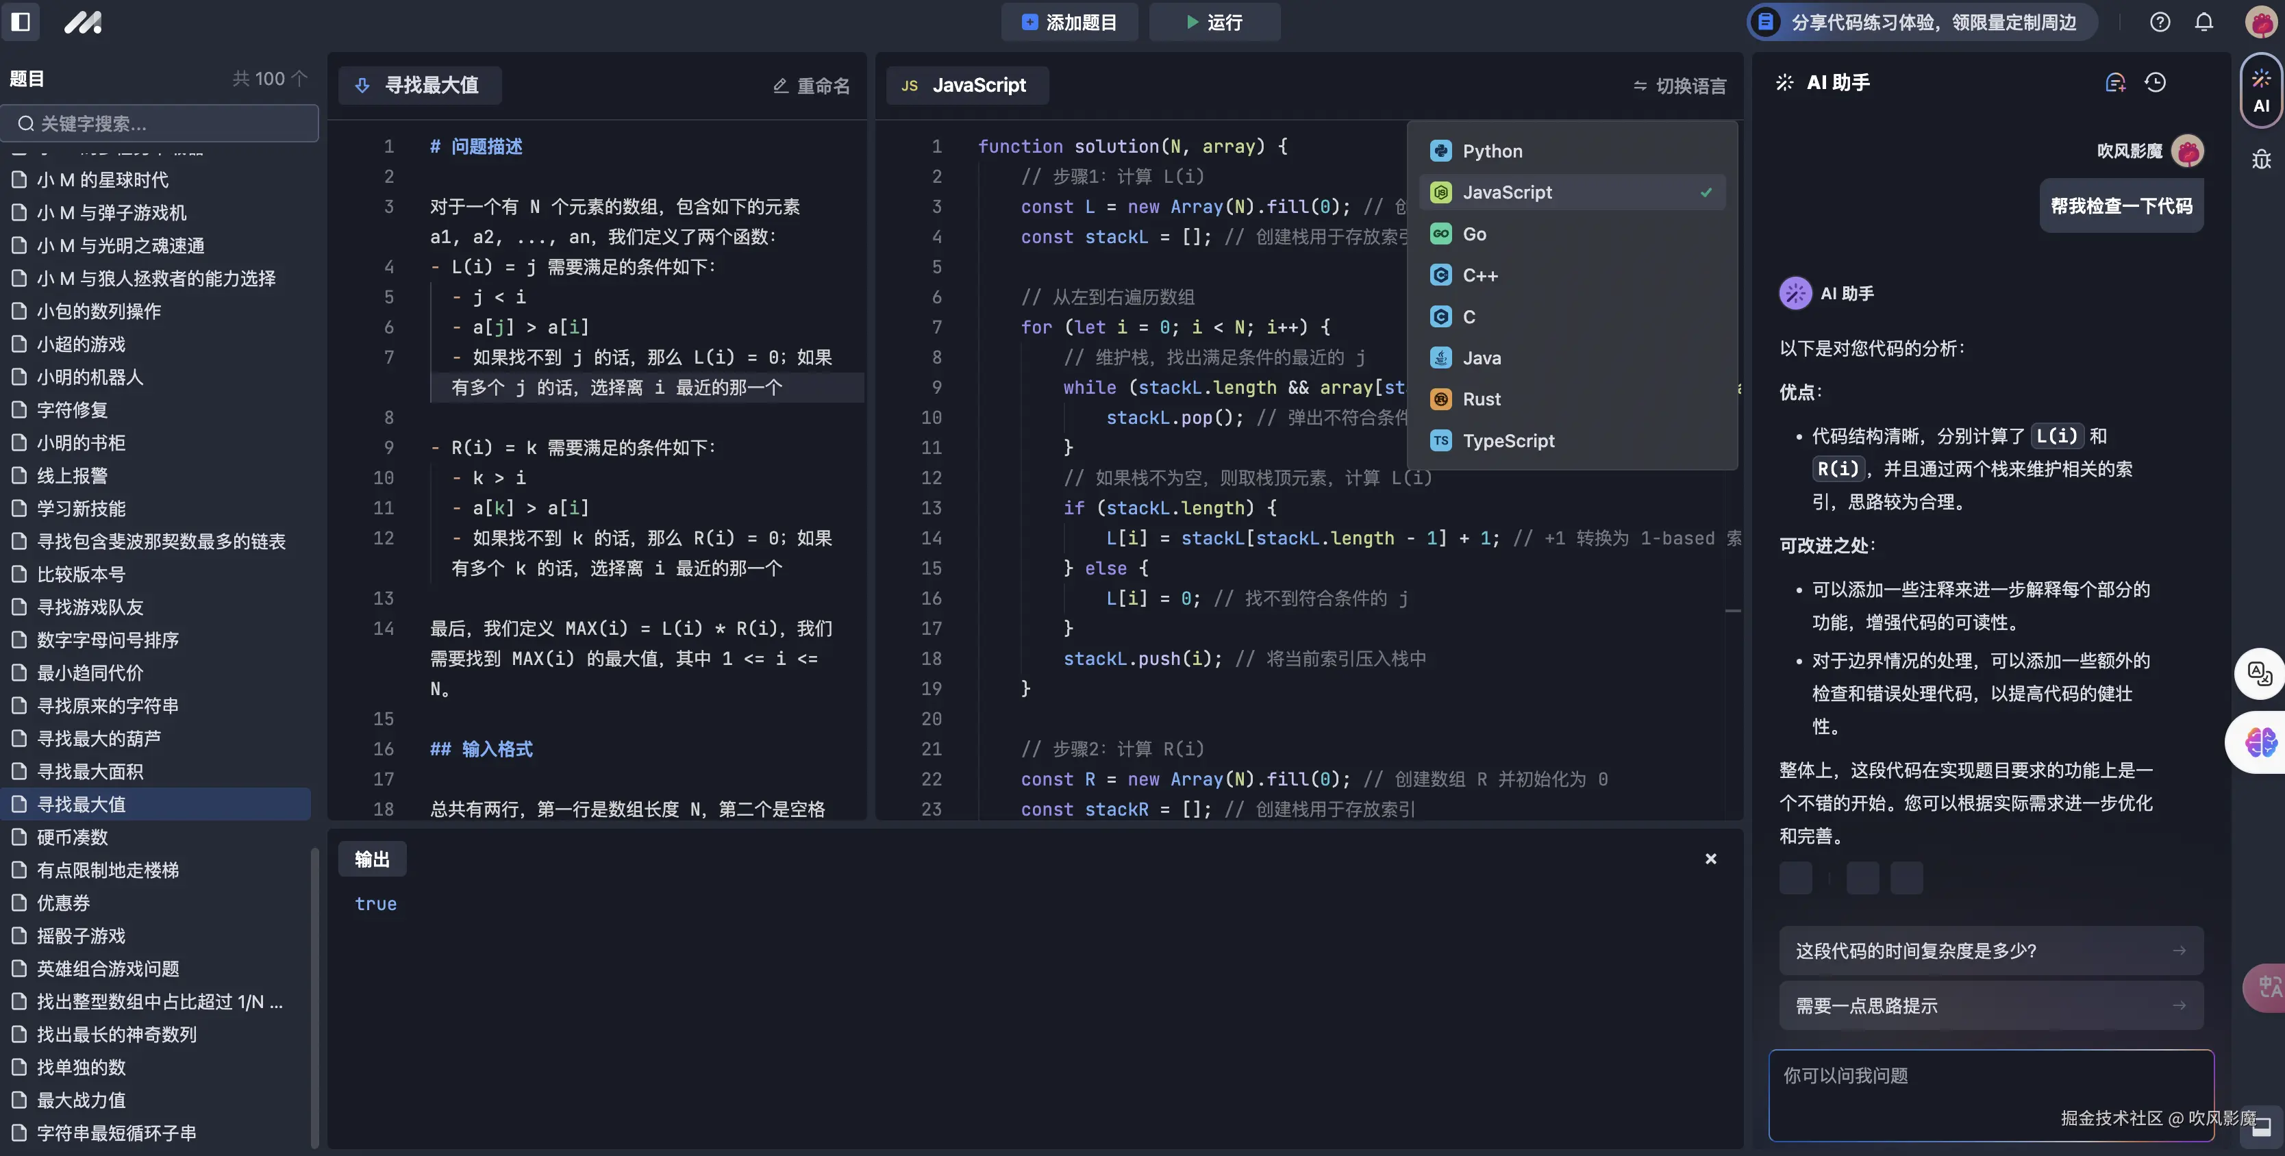
Task: Click the 运行 run button
Action: (1214, 22)
